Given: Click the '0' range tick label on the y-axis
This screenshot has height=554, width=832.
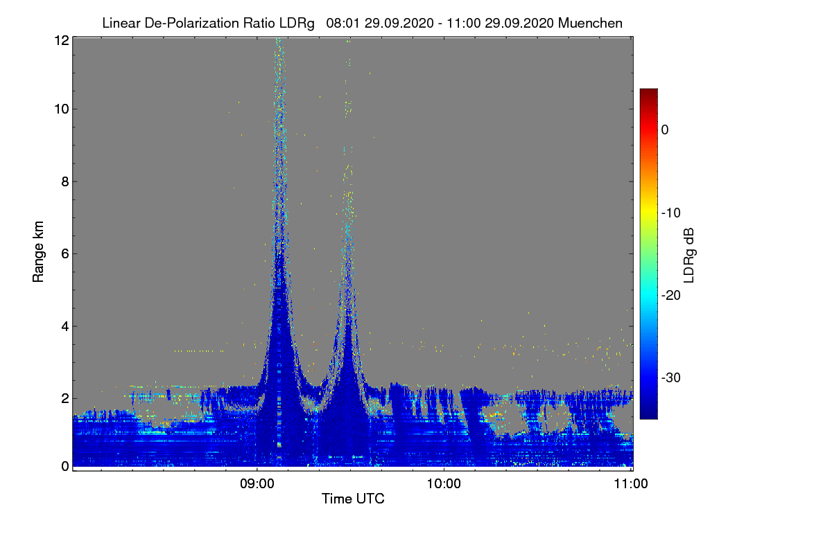Looking at the screenshot, I should click(x=65, y=466).
